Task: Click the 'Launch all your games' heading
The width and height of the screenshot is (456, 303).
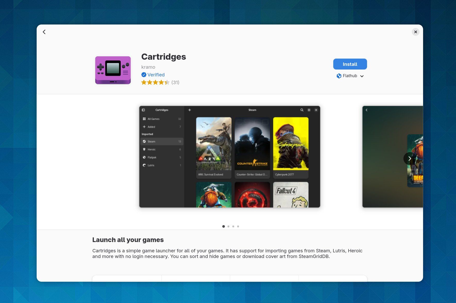Action: [128, 240]
